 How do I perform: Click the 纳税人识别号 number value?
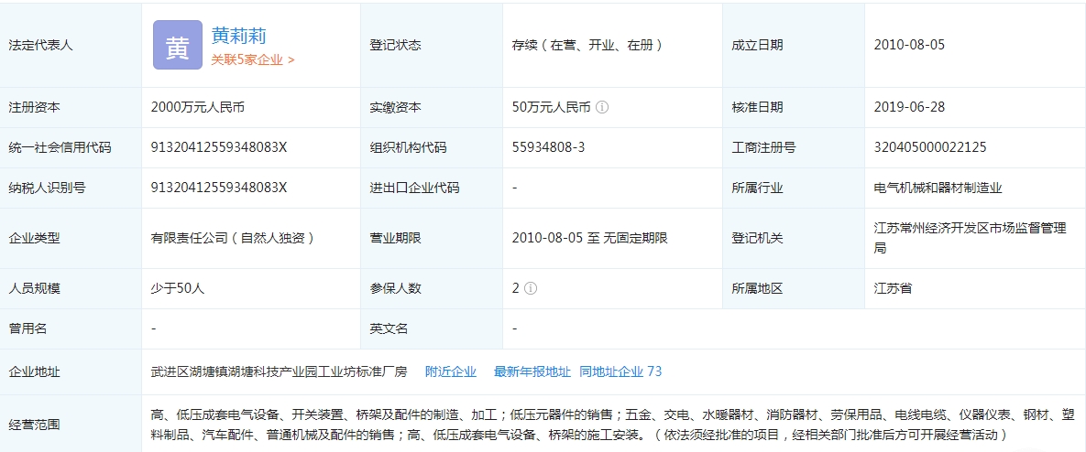pyautogui.click(x=219, y=188)
